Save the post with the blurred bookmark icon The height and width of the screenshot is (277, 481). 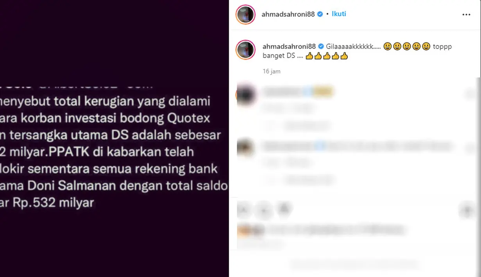tap(467, 211)
